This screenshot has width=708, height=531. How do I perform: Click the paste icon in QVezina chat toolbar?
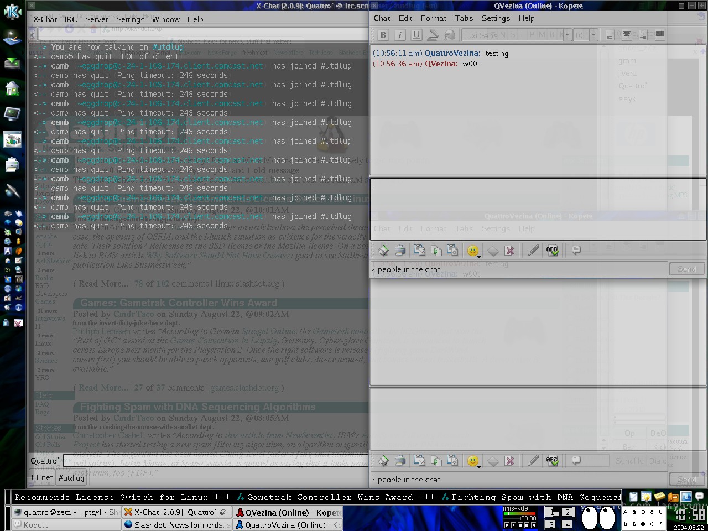[452, 251]
